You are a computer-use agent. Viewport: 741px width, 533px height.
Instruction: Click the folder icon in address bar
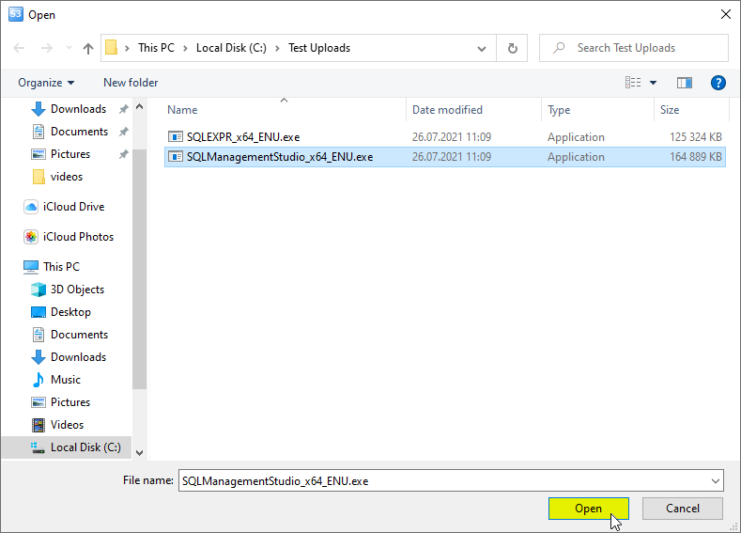[x=111, y=48]
